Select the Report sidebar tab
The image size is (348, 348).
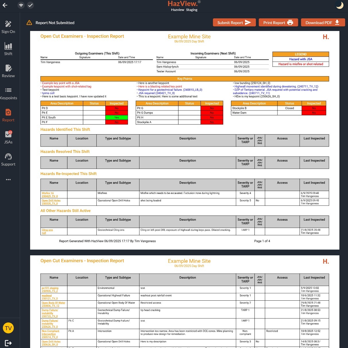click(x=8, y=115)
